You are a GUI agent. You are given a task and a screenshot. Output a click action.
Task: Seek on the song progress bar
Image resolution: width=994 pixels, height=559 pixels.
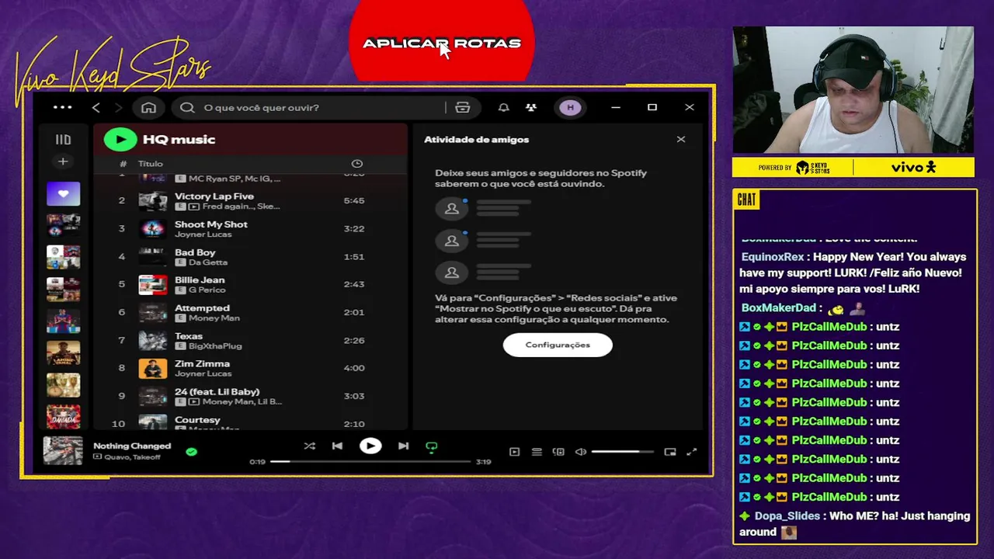tap(370, 462)
